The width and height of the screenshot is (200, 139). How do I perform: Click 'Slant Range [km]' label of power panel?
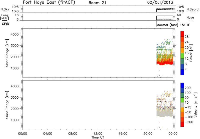click(7, 53)
